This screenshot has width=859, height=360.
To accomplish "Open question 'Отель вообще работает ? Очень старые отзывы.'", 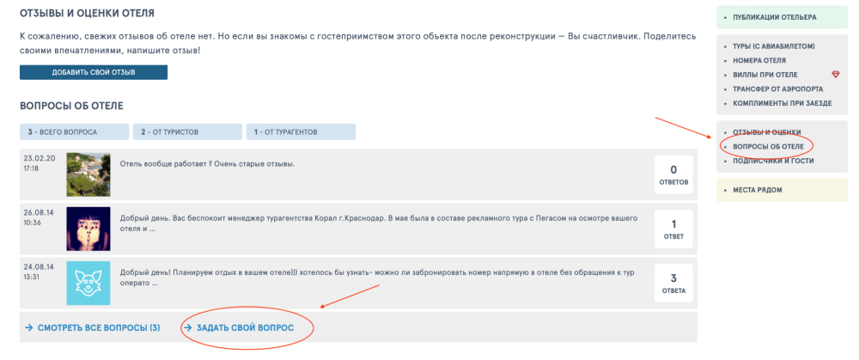I will point(207,164).
